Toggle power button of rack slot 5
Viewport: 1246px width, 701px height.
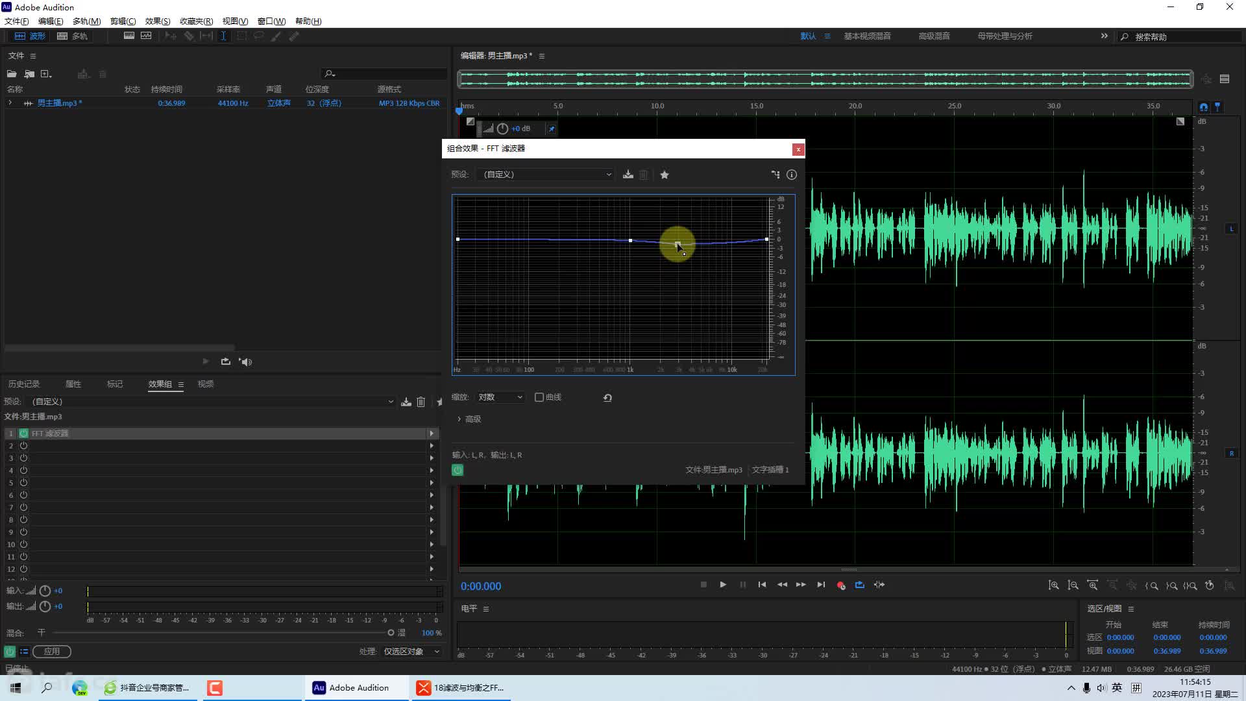[23, 483]
